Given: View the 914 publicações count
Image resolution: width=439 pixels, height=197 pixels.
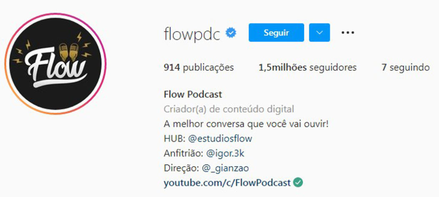Looking at the screenshot, I should [198, 67].
